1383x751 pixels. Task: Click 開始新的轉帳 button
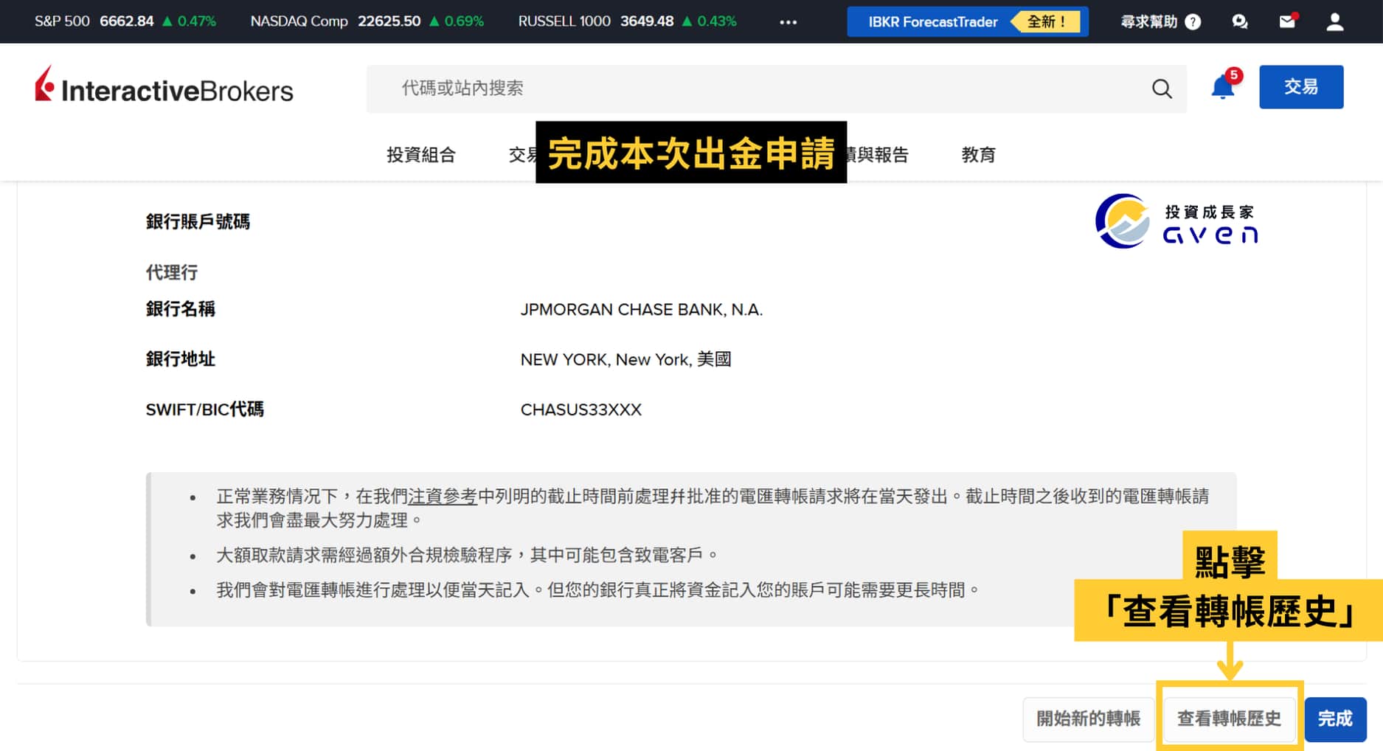[1088, 719]
